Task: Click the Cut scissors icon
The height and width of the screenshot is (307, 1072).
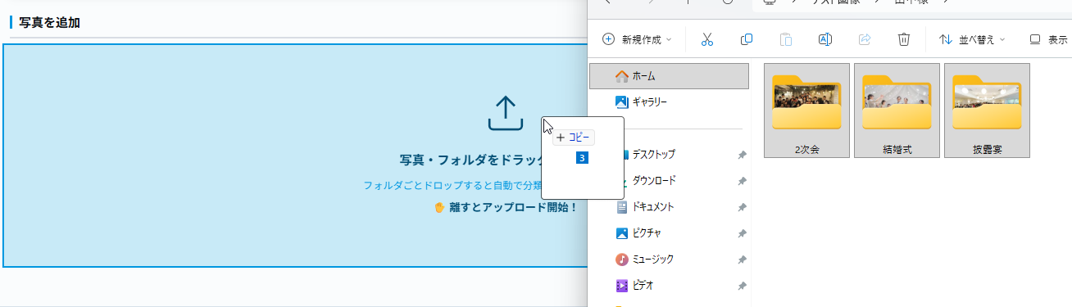Action: [707, 39]
